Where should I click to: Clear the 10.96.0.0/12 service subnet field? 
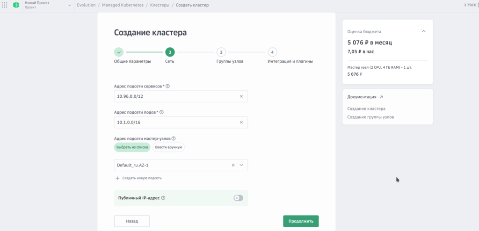point(241,96)
